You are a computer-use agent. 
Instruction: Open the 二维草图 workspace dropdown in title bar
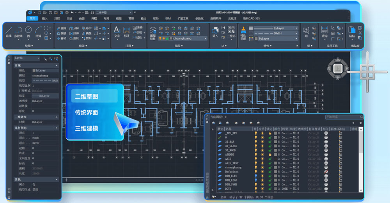click(114, 12)
